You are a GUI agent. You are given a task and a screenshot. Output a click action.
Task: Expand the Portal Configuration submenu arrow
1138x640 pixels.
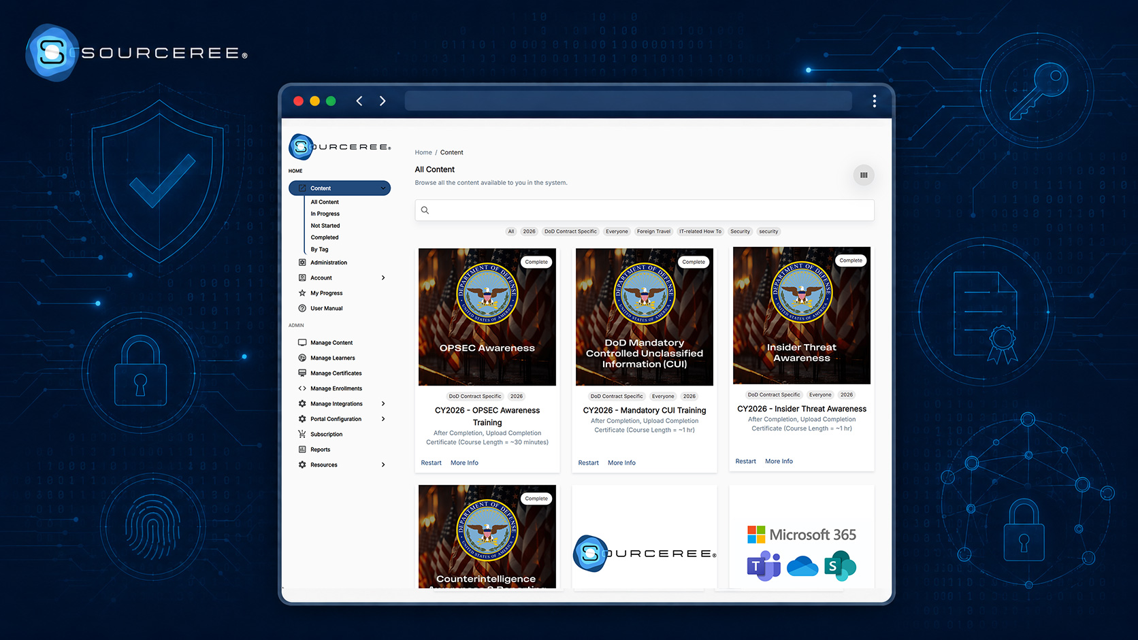[x=383, y=419]
